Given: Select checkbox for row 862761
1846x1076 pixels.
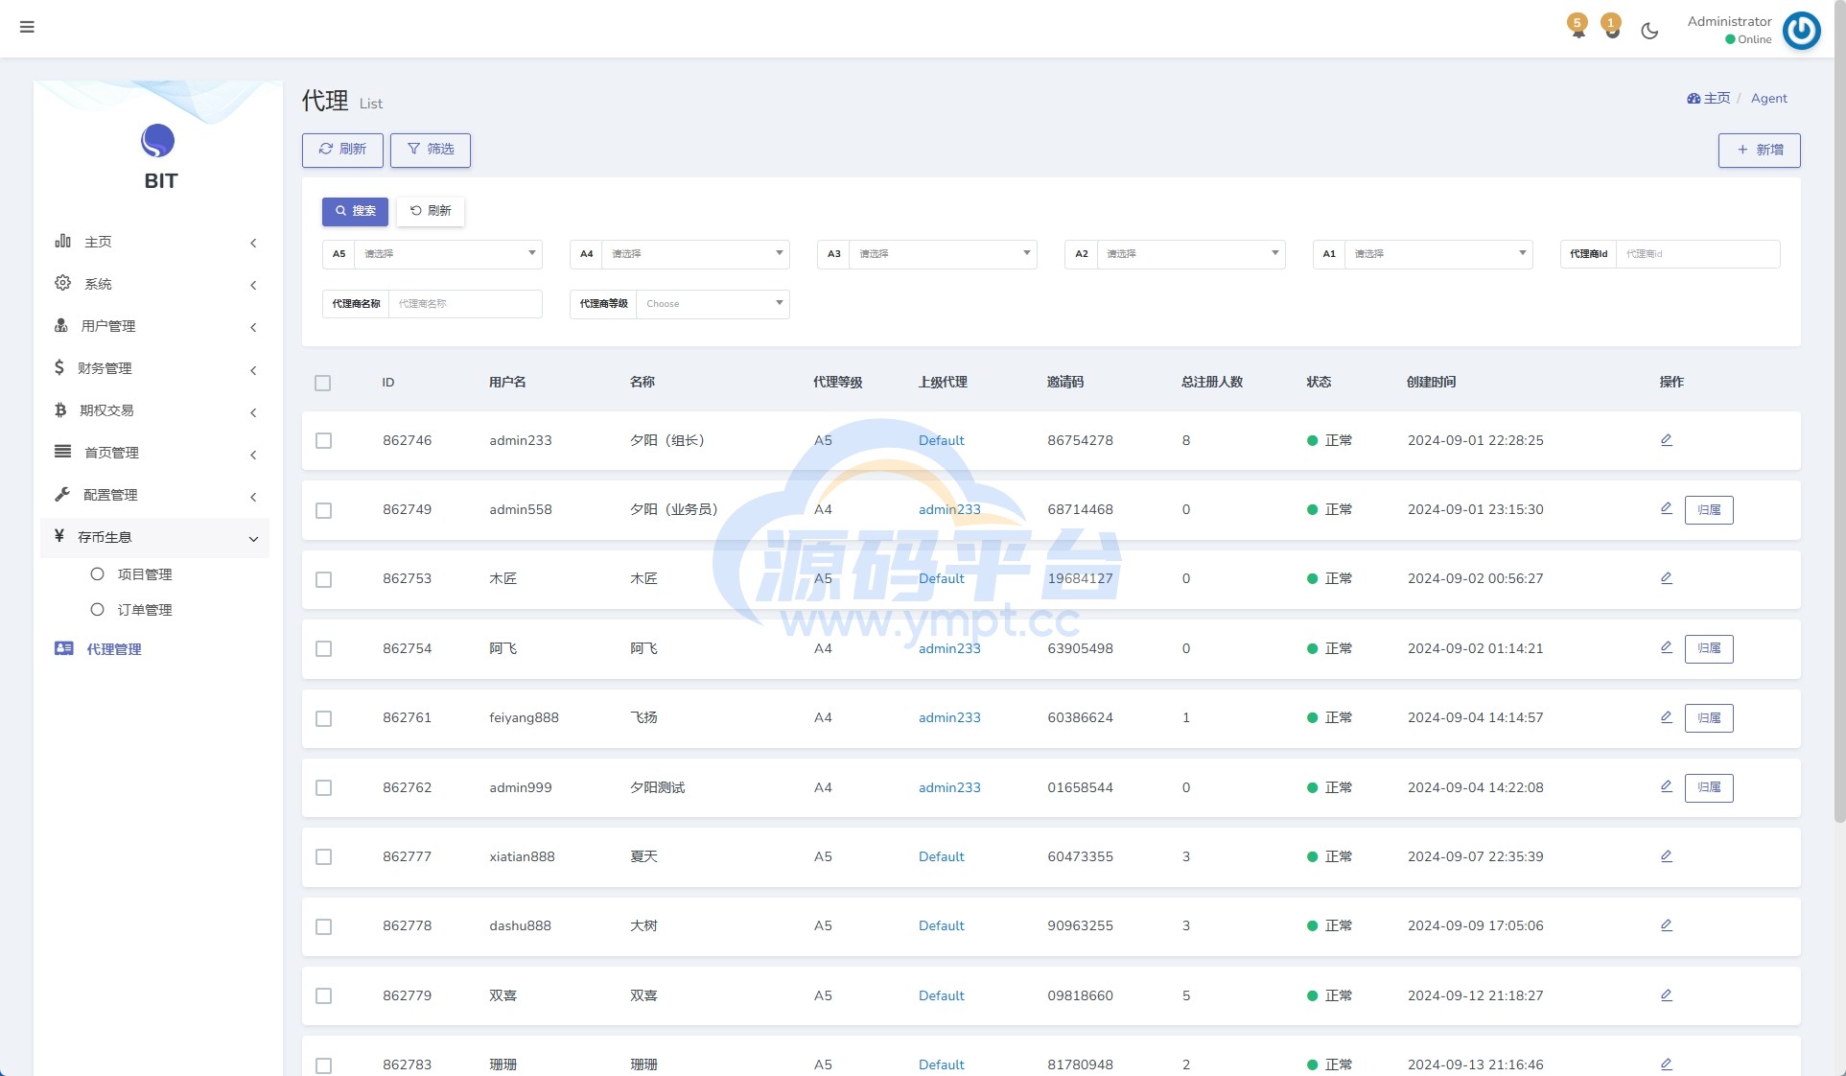Looking at the screenshot, I should pos(323,718).
